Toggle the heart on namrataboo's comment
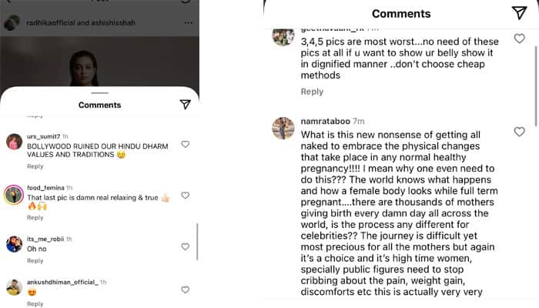 click(x=519, y=132)
